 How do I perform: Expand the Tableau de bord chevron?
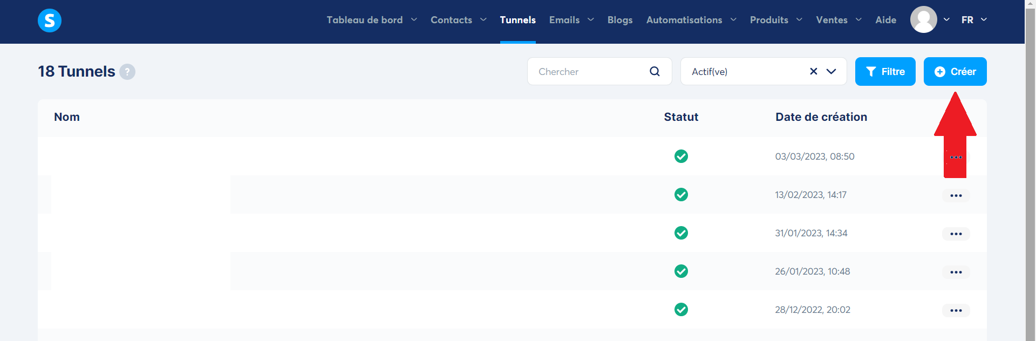coord(414,19)
